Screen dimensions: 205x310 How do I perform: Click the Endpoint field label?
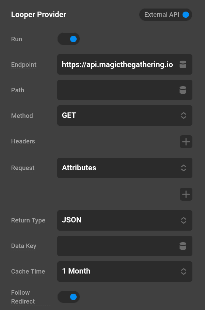[23, 64]
